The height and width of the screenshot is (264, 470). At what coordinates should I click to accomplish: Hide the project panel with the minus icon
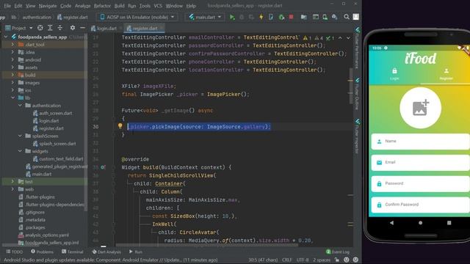82,28
